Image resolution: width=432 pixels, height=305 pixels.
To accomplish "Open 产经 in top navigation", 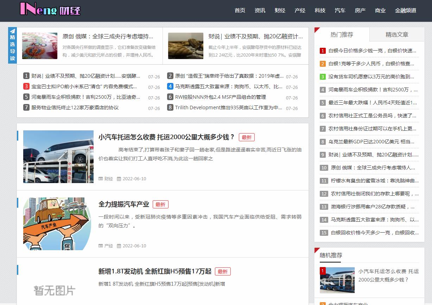I will 300,11.
